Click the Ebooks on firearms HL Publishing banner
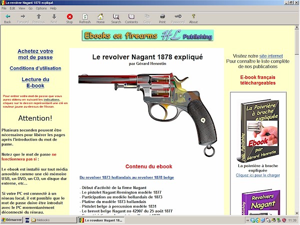 point(147,35)
